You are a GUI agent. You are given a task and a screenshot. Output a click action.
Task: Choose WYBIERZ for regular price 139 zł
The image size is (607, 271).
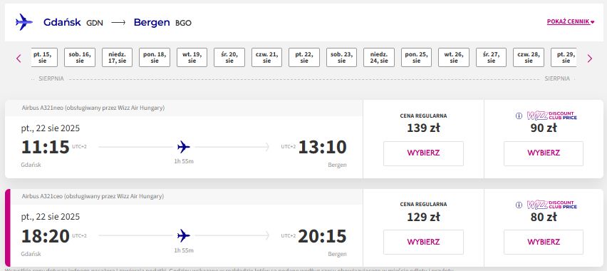coord(423,153)
